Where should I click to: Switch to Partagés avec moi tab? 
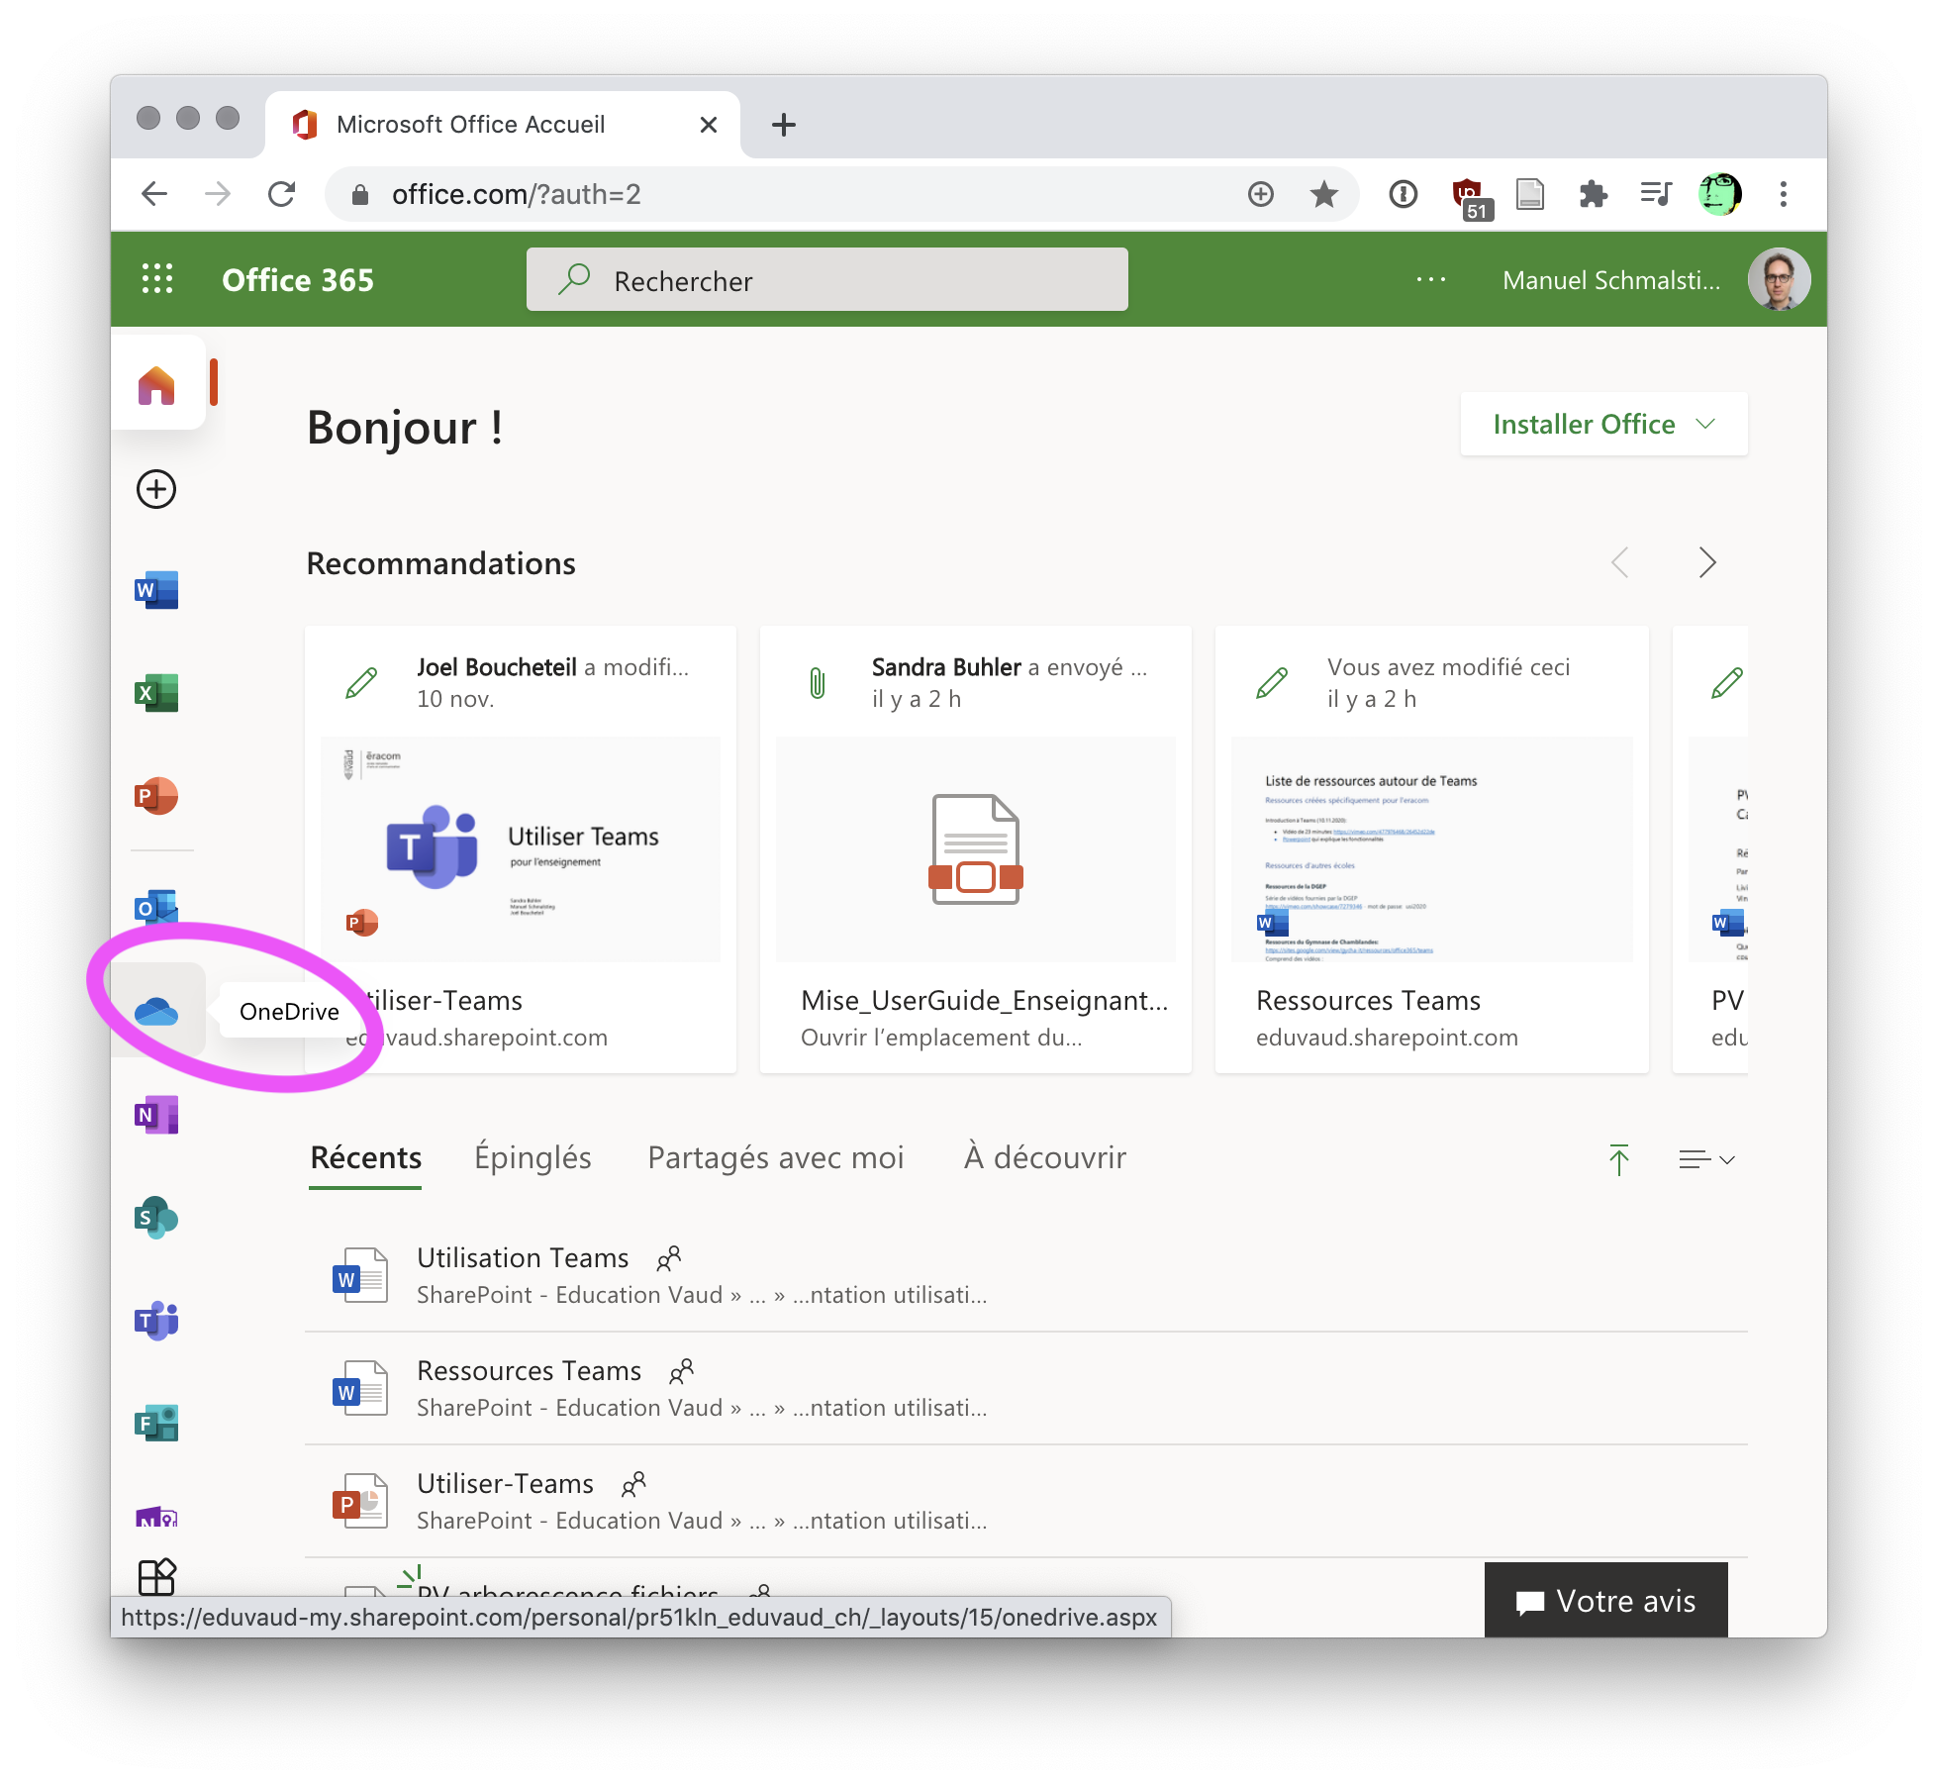(x=776, y=1157)
